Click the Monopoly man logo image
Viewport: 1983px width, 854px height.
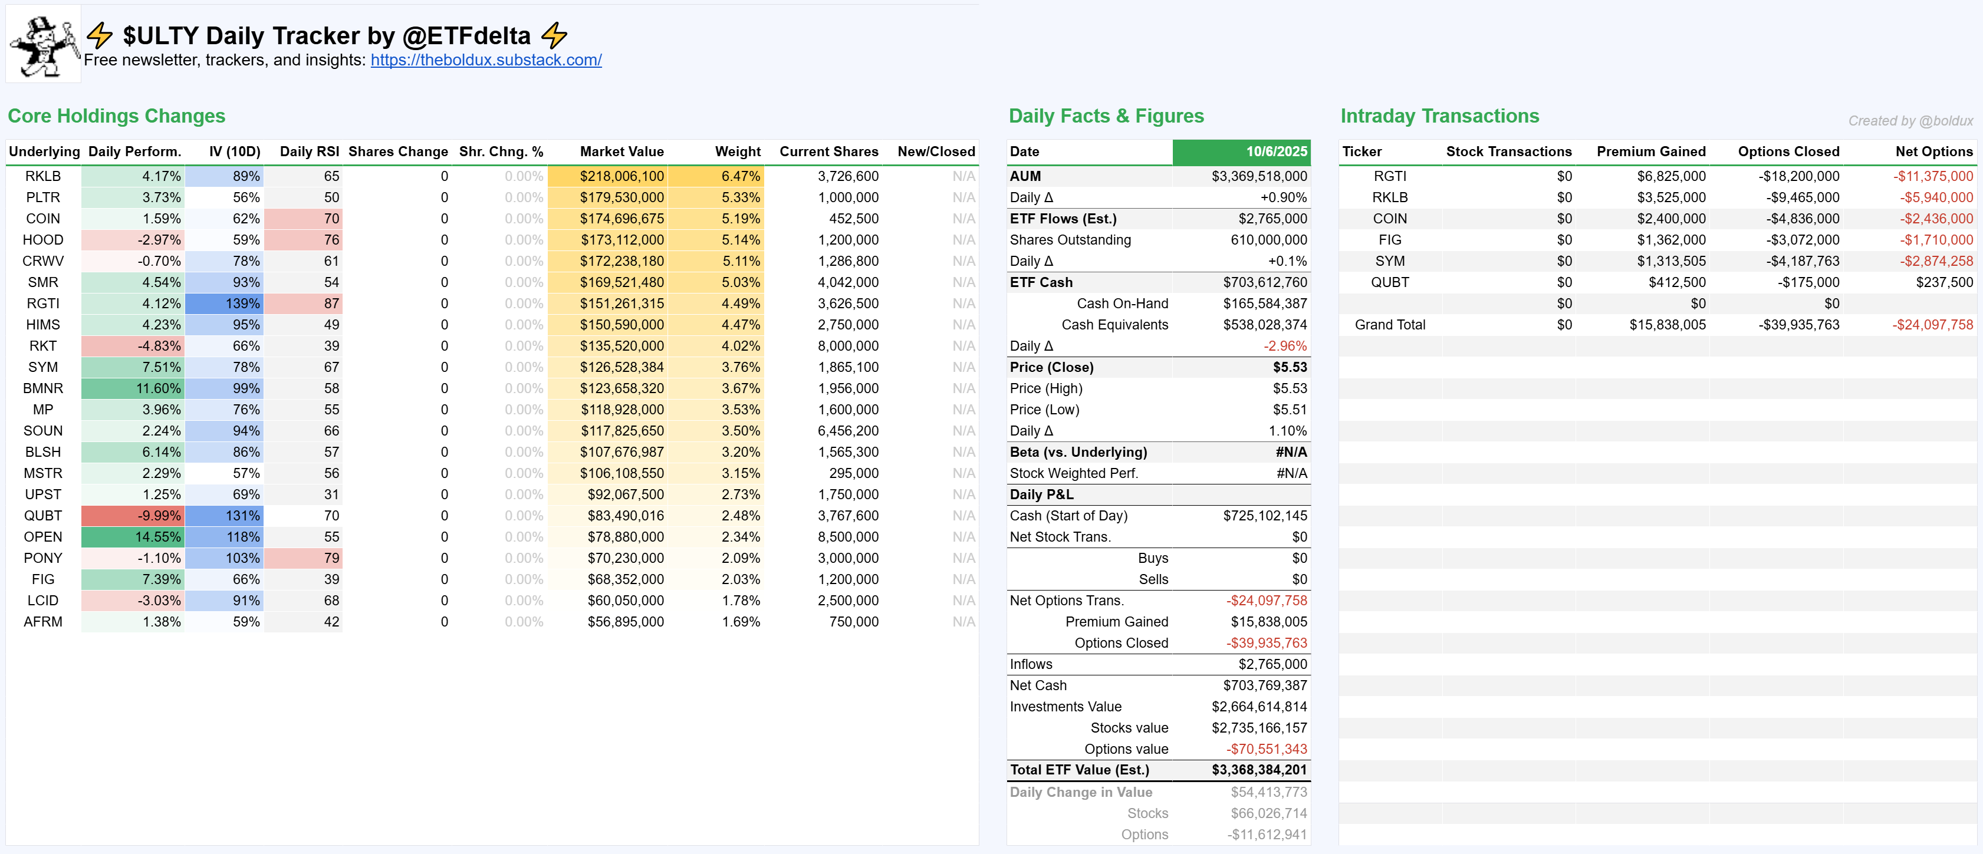click(x=43, y=45)
